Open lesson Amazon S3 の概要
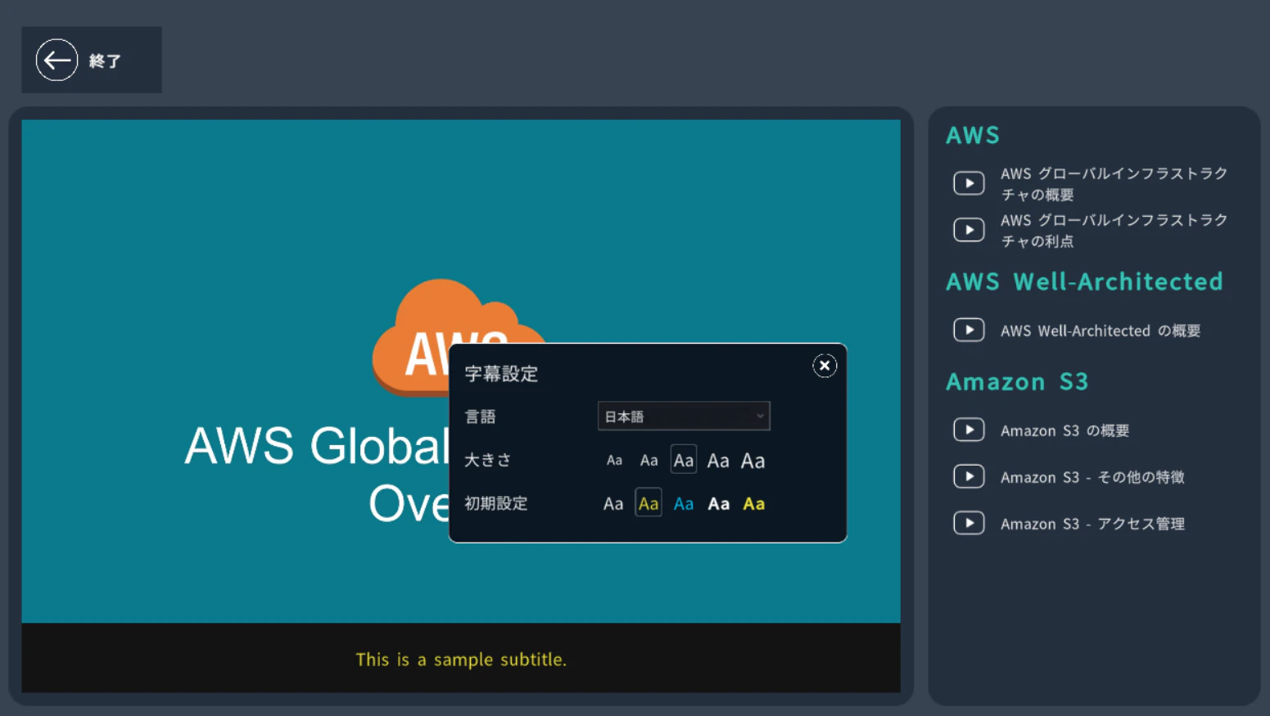 coord(1064,430)
